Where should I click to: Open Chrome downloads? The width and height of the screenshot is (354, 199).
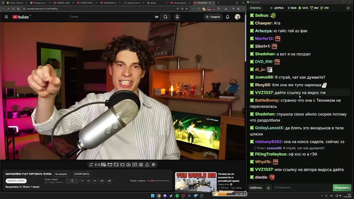coord(226,9)
